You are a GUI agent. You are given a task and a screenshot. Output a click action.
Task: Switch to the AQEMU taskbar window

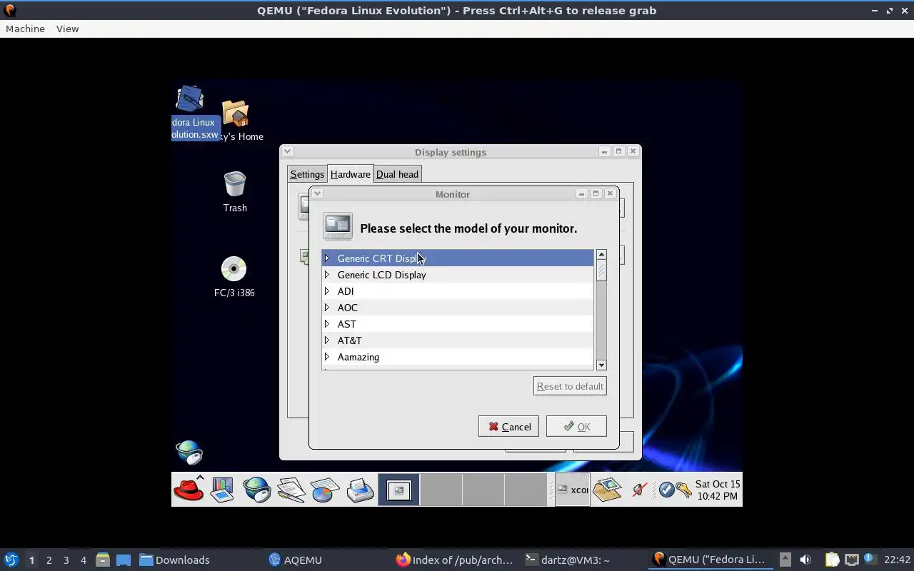click(x=295, y=560)
